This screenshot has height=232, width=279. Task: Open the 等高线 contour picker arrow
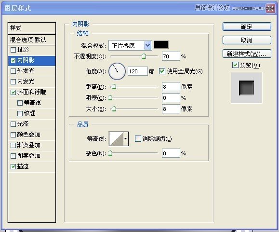click(126, 139)
